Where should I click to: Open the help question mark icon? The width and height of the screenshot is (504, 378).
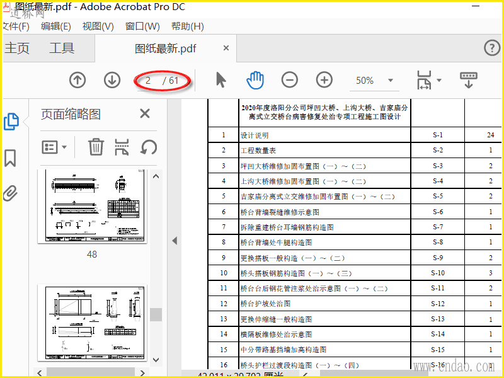[x=492, y=49]
